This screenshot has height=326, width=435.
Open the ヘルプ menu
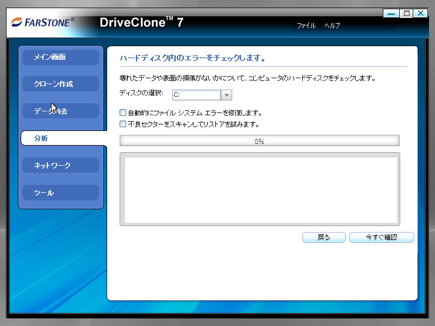(332, 26)
